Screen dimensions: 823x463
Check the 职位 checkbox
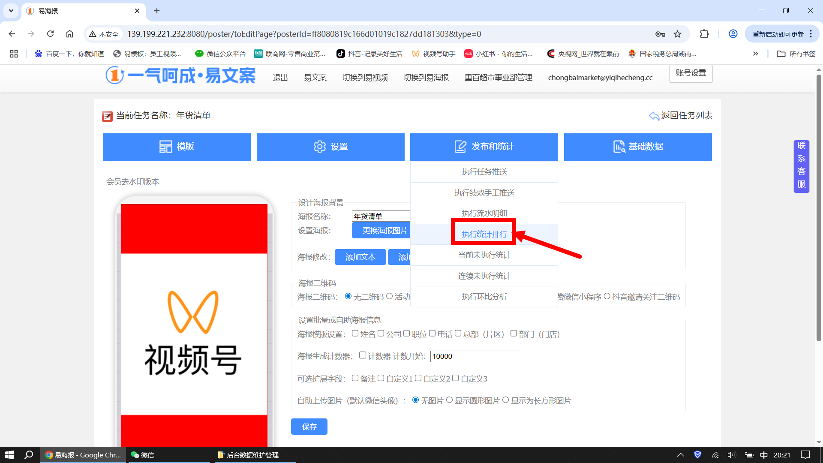[406, 334]
